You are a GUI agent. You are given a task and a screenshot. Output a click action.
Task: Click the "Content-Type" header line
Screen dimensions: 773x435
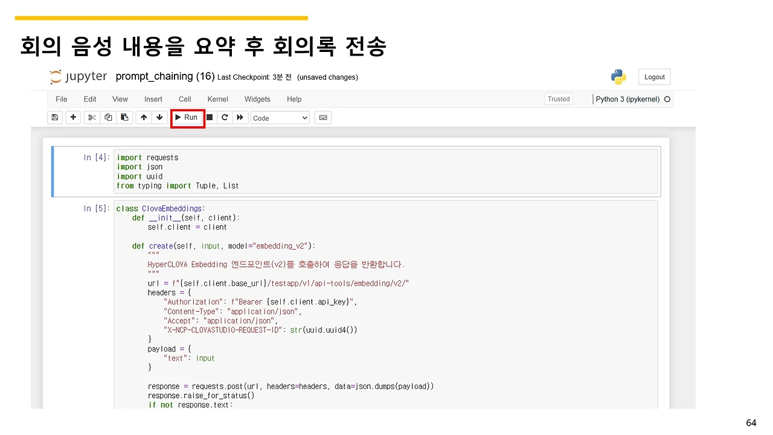[233, 312]
